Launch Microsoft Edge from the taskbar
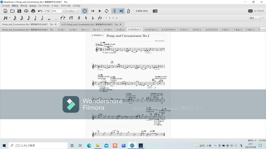The image size is (266, 149). [89, 145]
